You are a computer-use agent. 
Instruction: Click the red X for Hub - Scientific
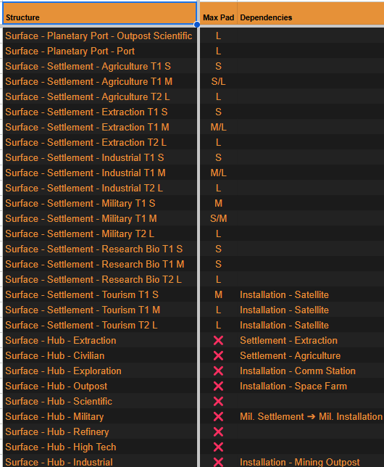[218, 401]
